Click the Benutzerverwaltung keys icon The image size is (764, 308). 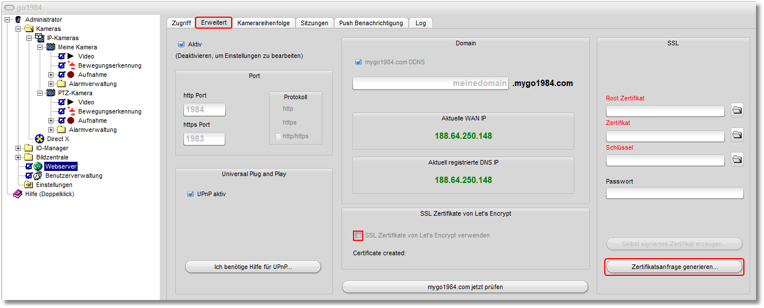tap(38, 176)
